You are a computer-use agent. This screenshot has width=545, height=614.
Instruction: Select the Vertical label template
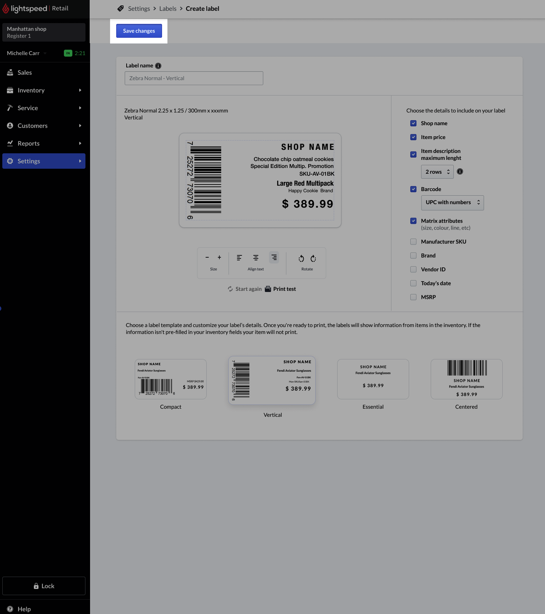click(x=272, y=380)
